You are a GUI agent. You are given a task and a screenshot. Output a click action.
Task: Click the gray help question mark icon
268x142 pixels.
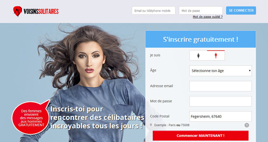tap(247, 125)
